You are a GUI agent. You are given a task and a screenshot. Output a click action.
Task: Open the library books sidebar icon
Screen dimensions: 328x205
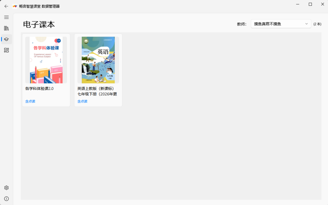[6, 28]
